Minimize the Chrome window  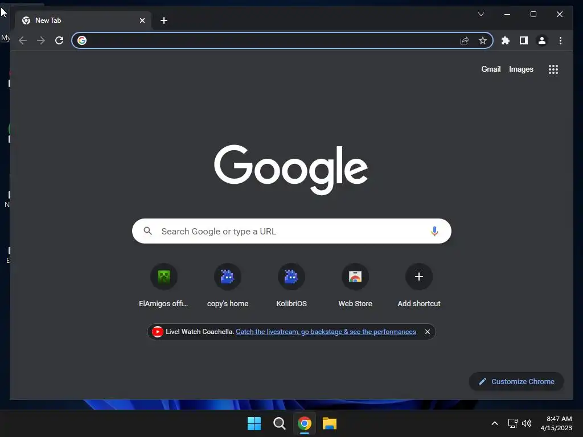(507, 14)
